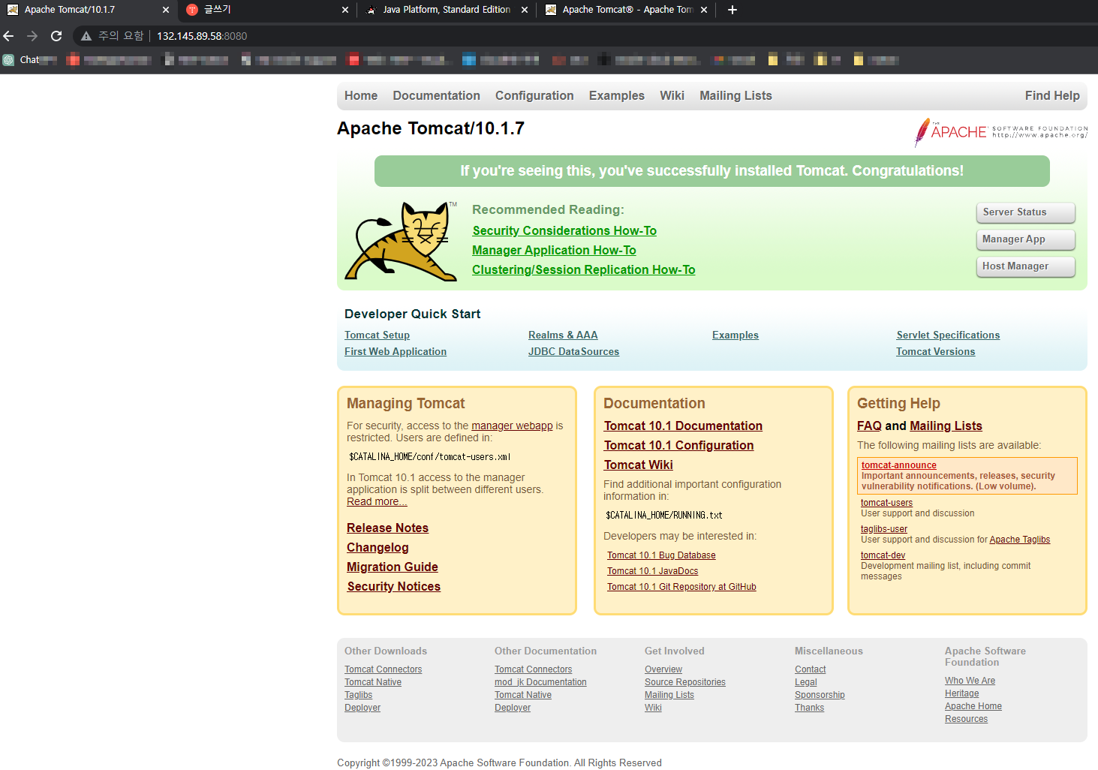Open the Tomcat Setup link
Screen dimensions: 1098x770
(377, 335)
